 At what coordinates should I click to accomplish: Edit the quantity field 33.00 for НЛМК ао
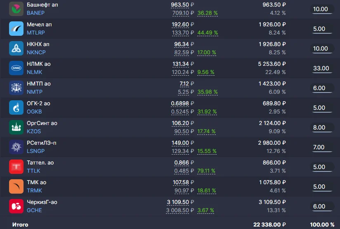tap(322, 68)
